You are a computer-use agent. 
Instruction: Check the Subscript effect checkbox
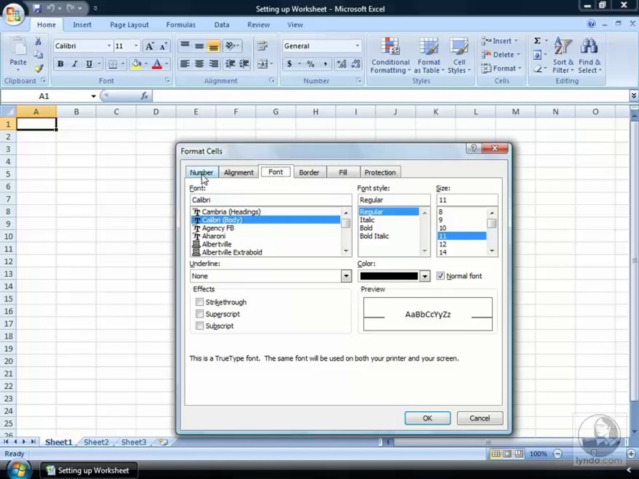(x=200, y=325)
